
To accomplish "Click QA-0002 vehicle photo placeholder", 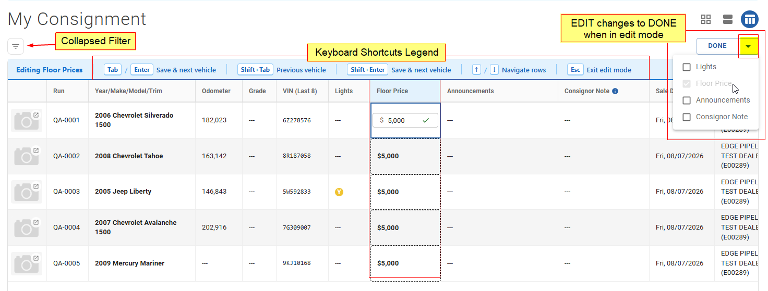I will pyautogui.click(x=26, y=157).
